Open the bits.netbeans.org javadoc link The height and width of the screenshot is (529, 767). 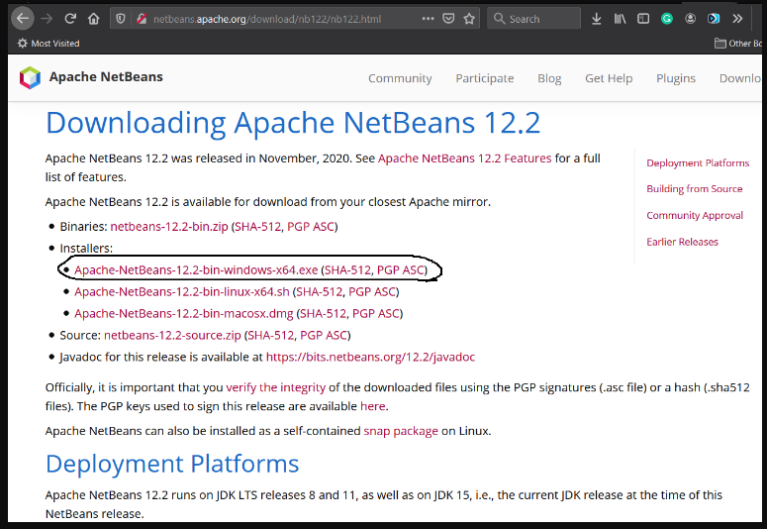point(370,357)
